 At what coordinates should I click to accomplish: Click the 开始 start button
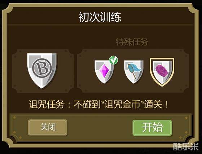[x=152, y=128]
